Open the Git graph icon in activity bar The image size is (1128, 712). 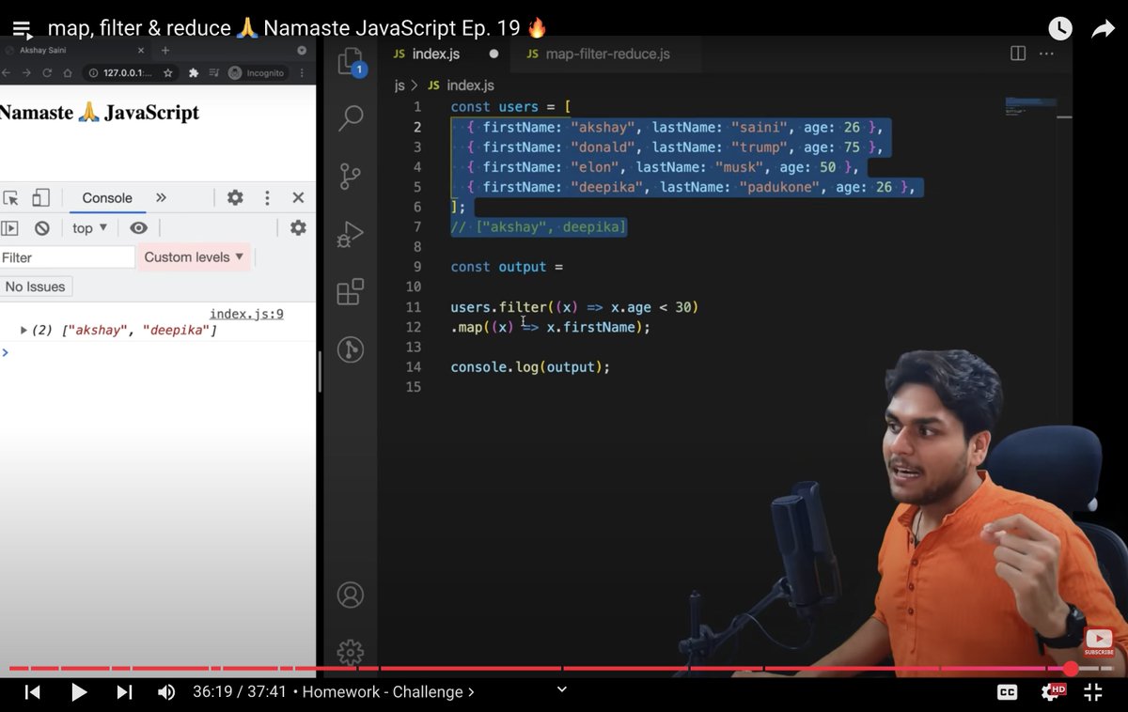click(351, 350)
